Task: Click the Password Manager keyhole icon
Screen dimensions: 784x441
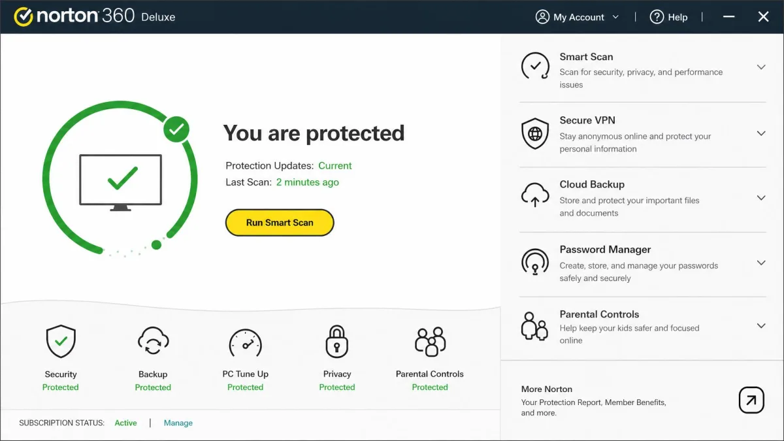Action: (535, 263)
